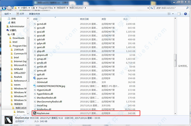191x126 pixels.
Task: Click file list scrollbar down arrow
Action: (x=175, y=114)
